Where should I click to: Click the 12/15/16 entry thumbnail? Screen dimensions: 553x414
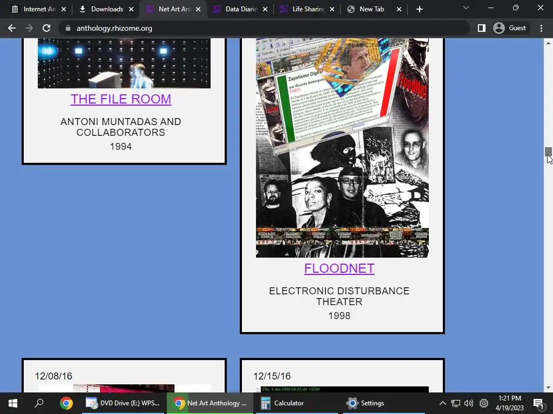coord(342,389)
